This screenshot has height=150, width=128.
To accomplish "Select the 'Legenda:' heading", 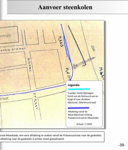I will [x=74, y=85].
